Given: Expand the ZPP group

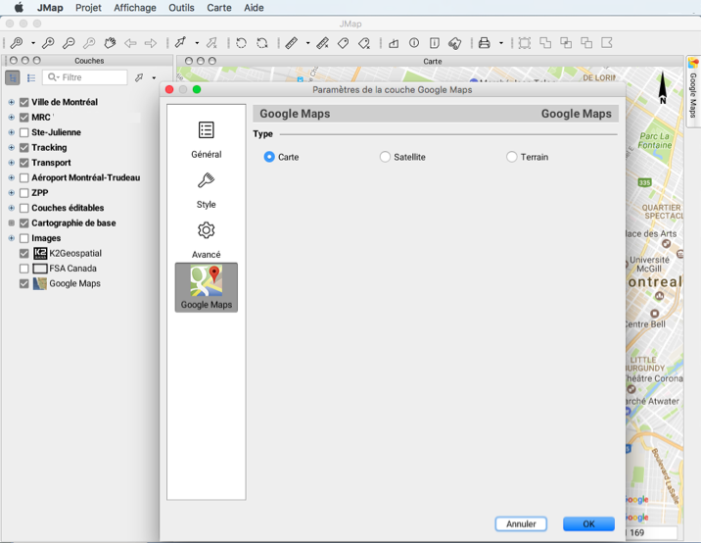Looking at the screenshot, I should coord(11,193).
